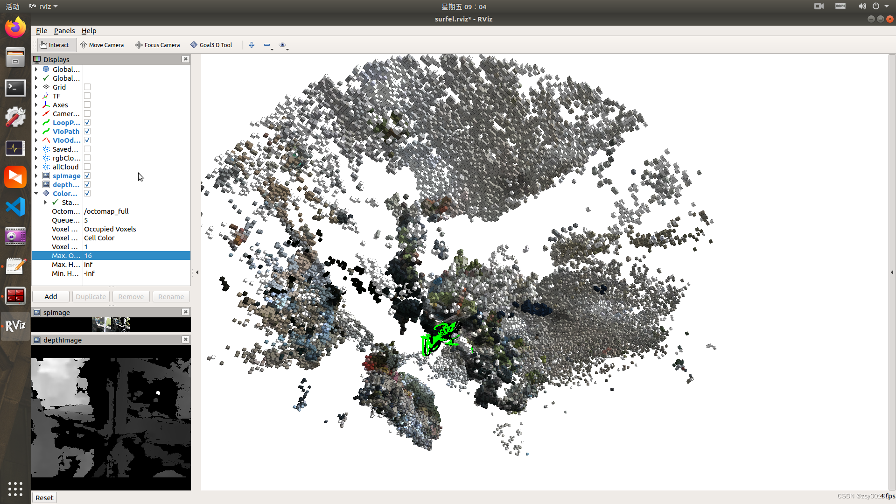The width and height of the screenshot is (896, 504).
Task: Open Visual Studio Code from dock
Action: (x=15, y=207)
